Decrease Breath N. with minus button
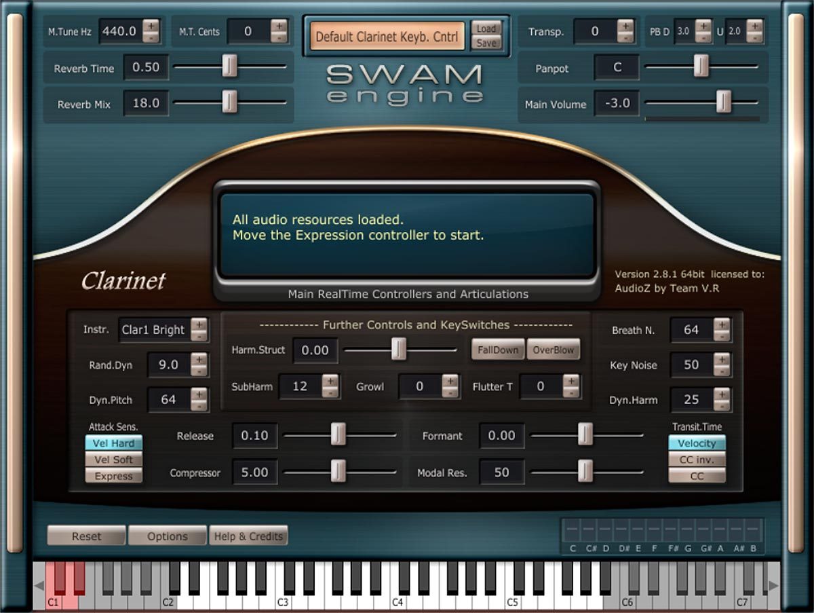 [x=722, y=335]
